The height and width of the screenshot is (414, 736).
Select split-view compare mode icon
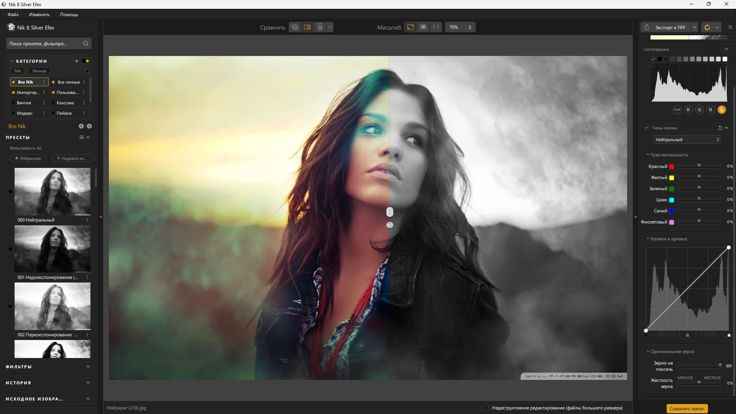point(307,27)
